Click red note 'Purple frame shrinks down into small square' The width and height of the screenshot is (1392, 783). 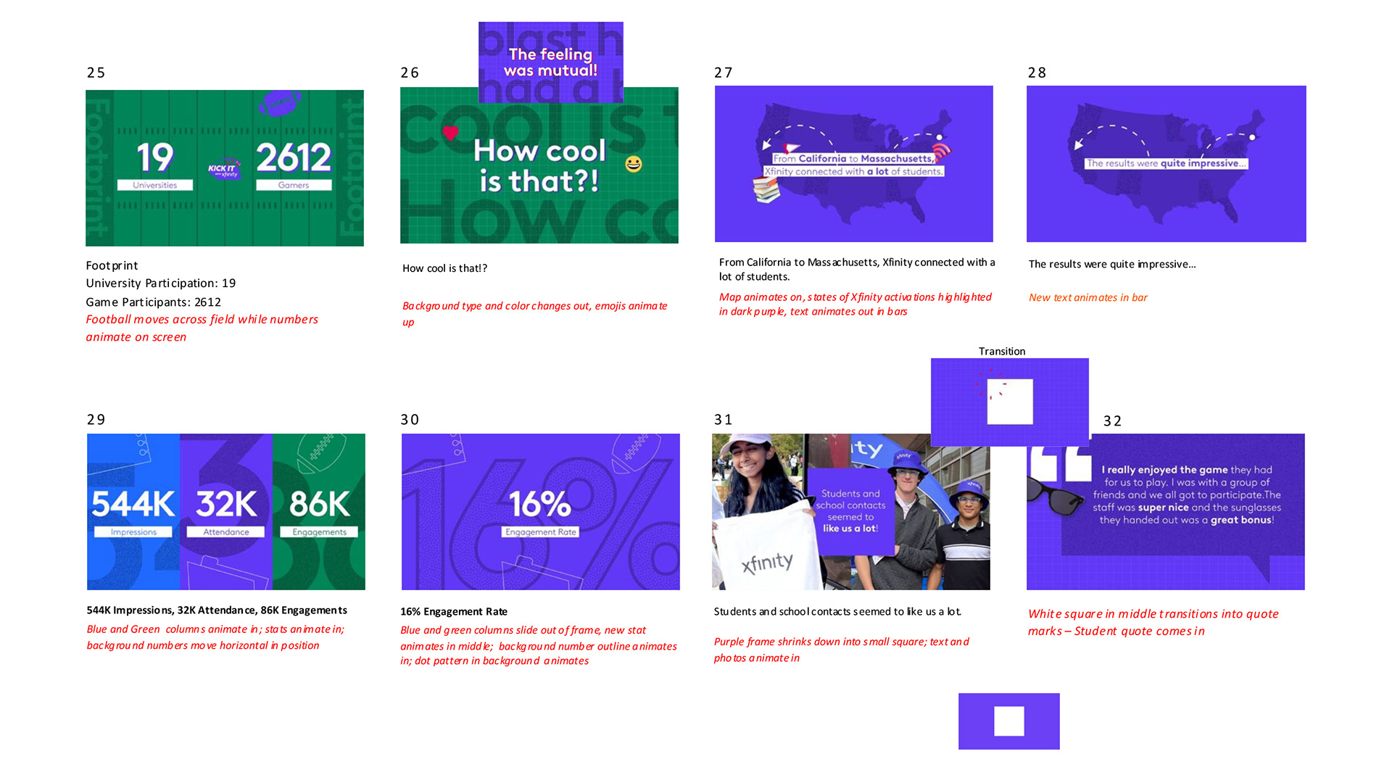point(841,650)
